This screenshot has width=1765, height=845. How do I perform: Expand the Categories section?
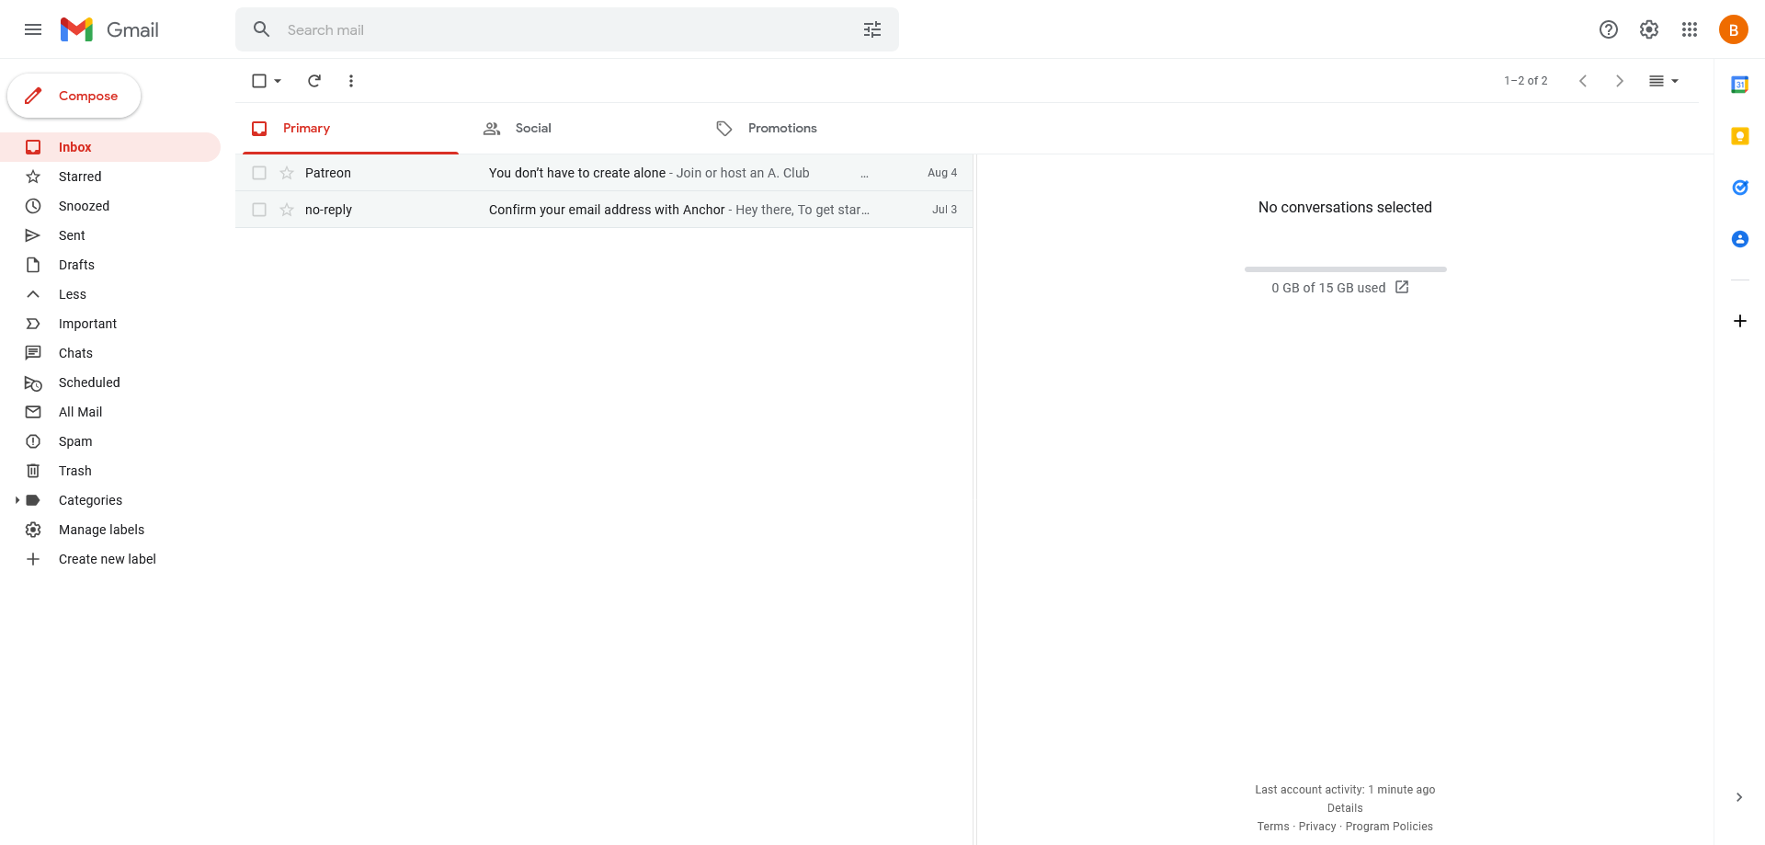tap(17, 500)
